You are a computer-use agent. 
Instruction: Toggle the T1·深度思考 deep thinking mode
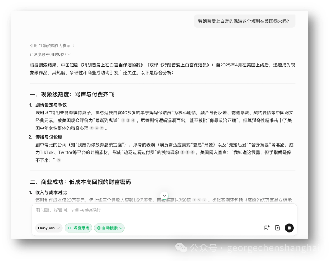[x=78, y=228]
